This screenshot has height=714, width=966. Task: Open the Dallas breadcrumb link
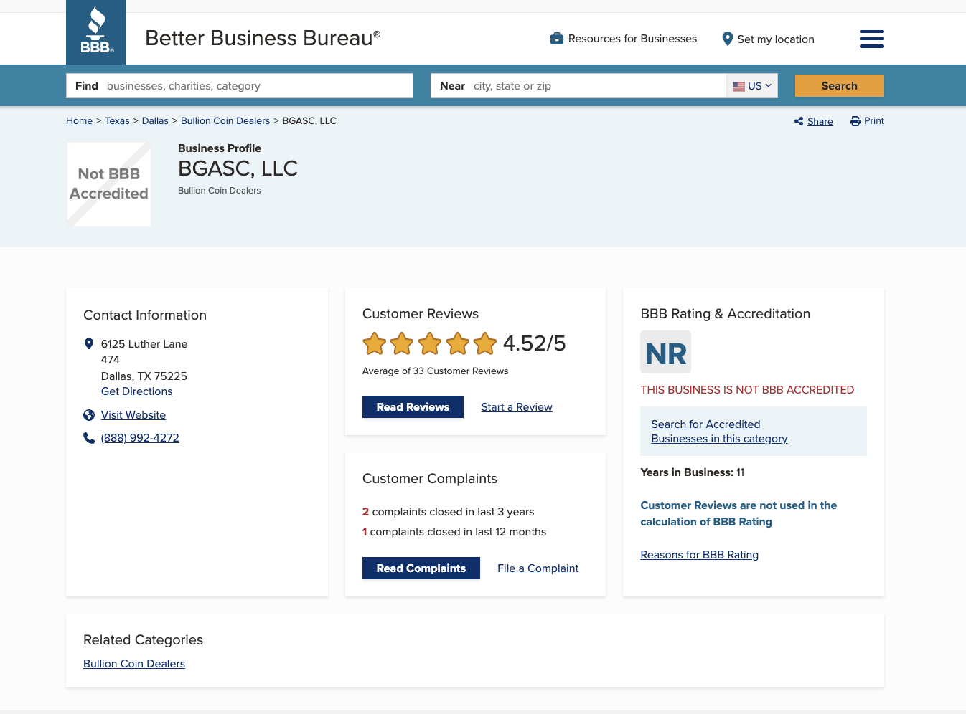155,121
